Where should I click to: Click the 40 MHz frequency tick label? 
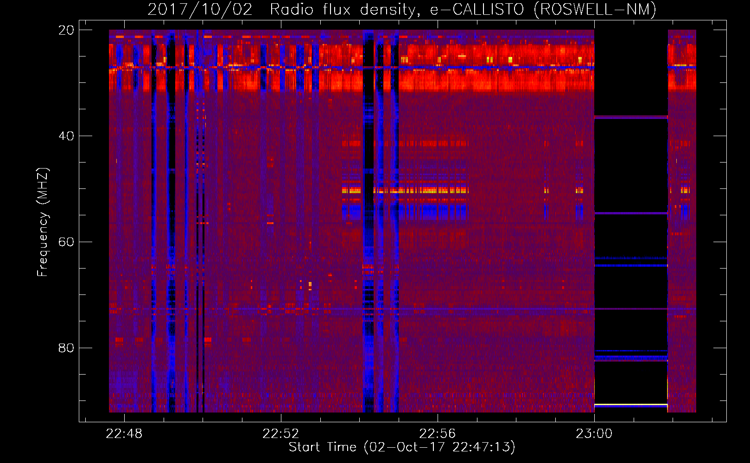click(66, 136)
